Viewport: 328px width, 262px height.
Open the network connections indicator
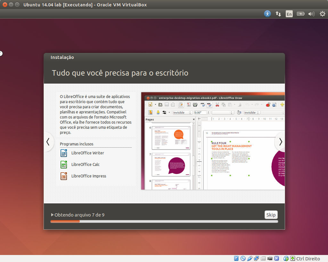point(278,14)
